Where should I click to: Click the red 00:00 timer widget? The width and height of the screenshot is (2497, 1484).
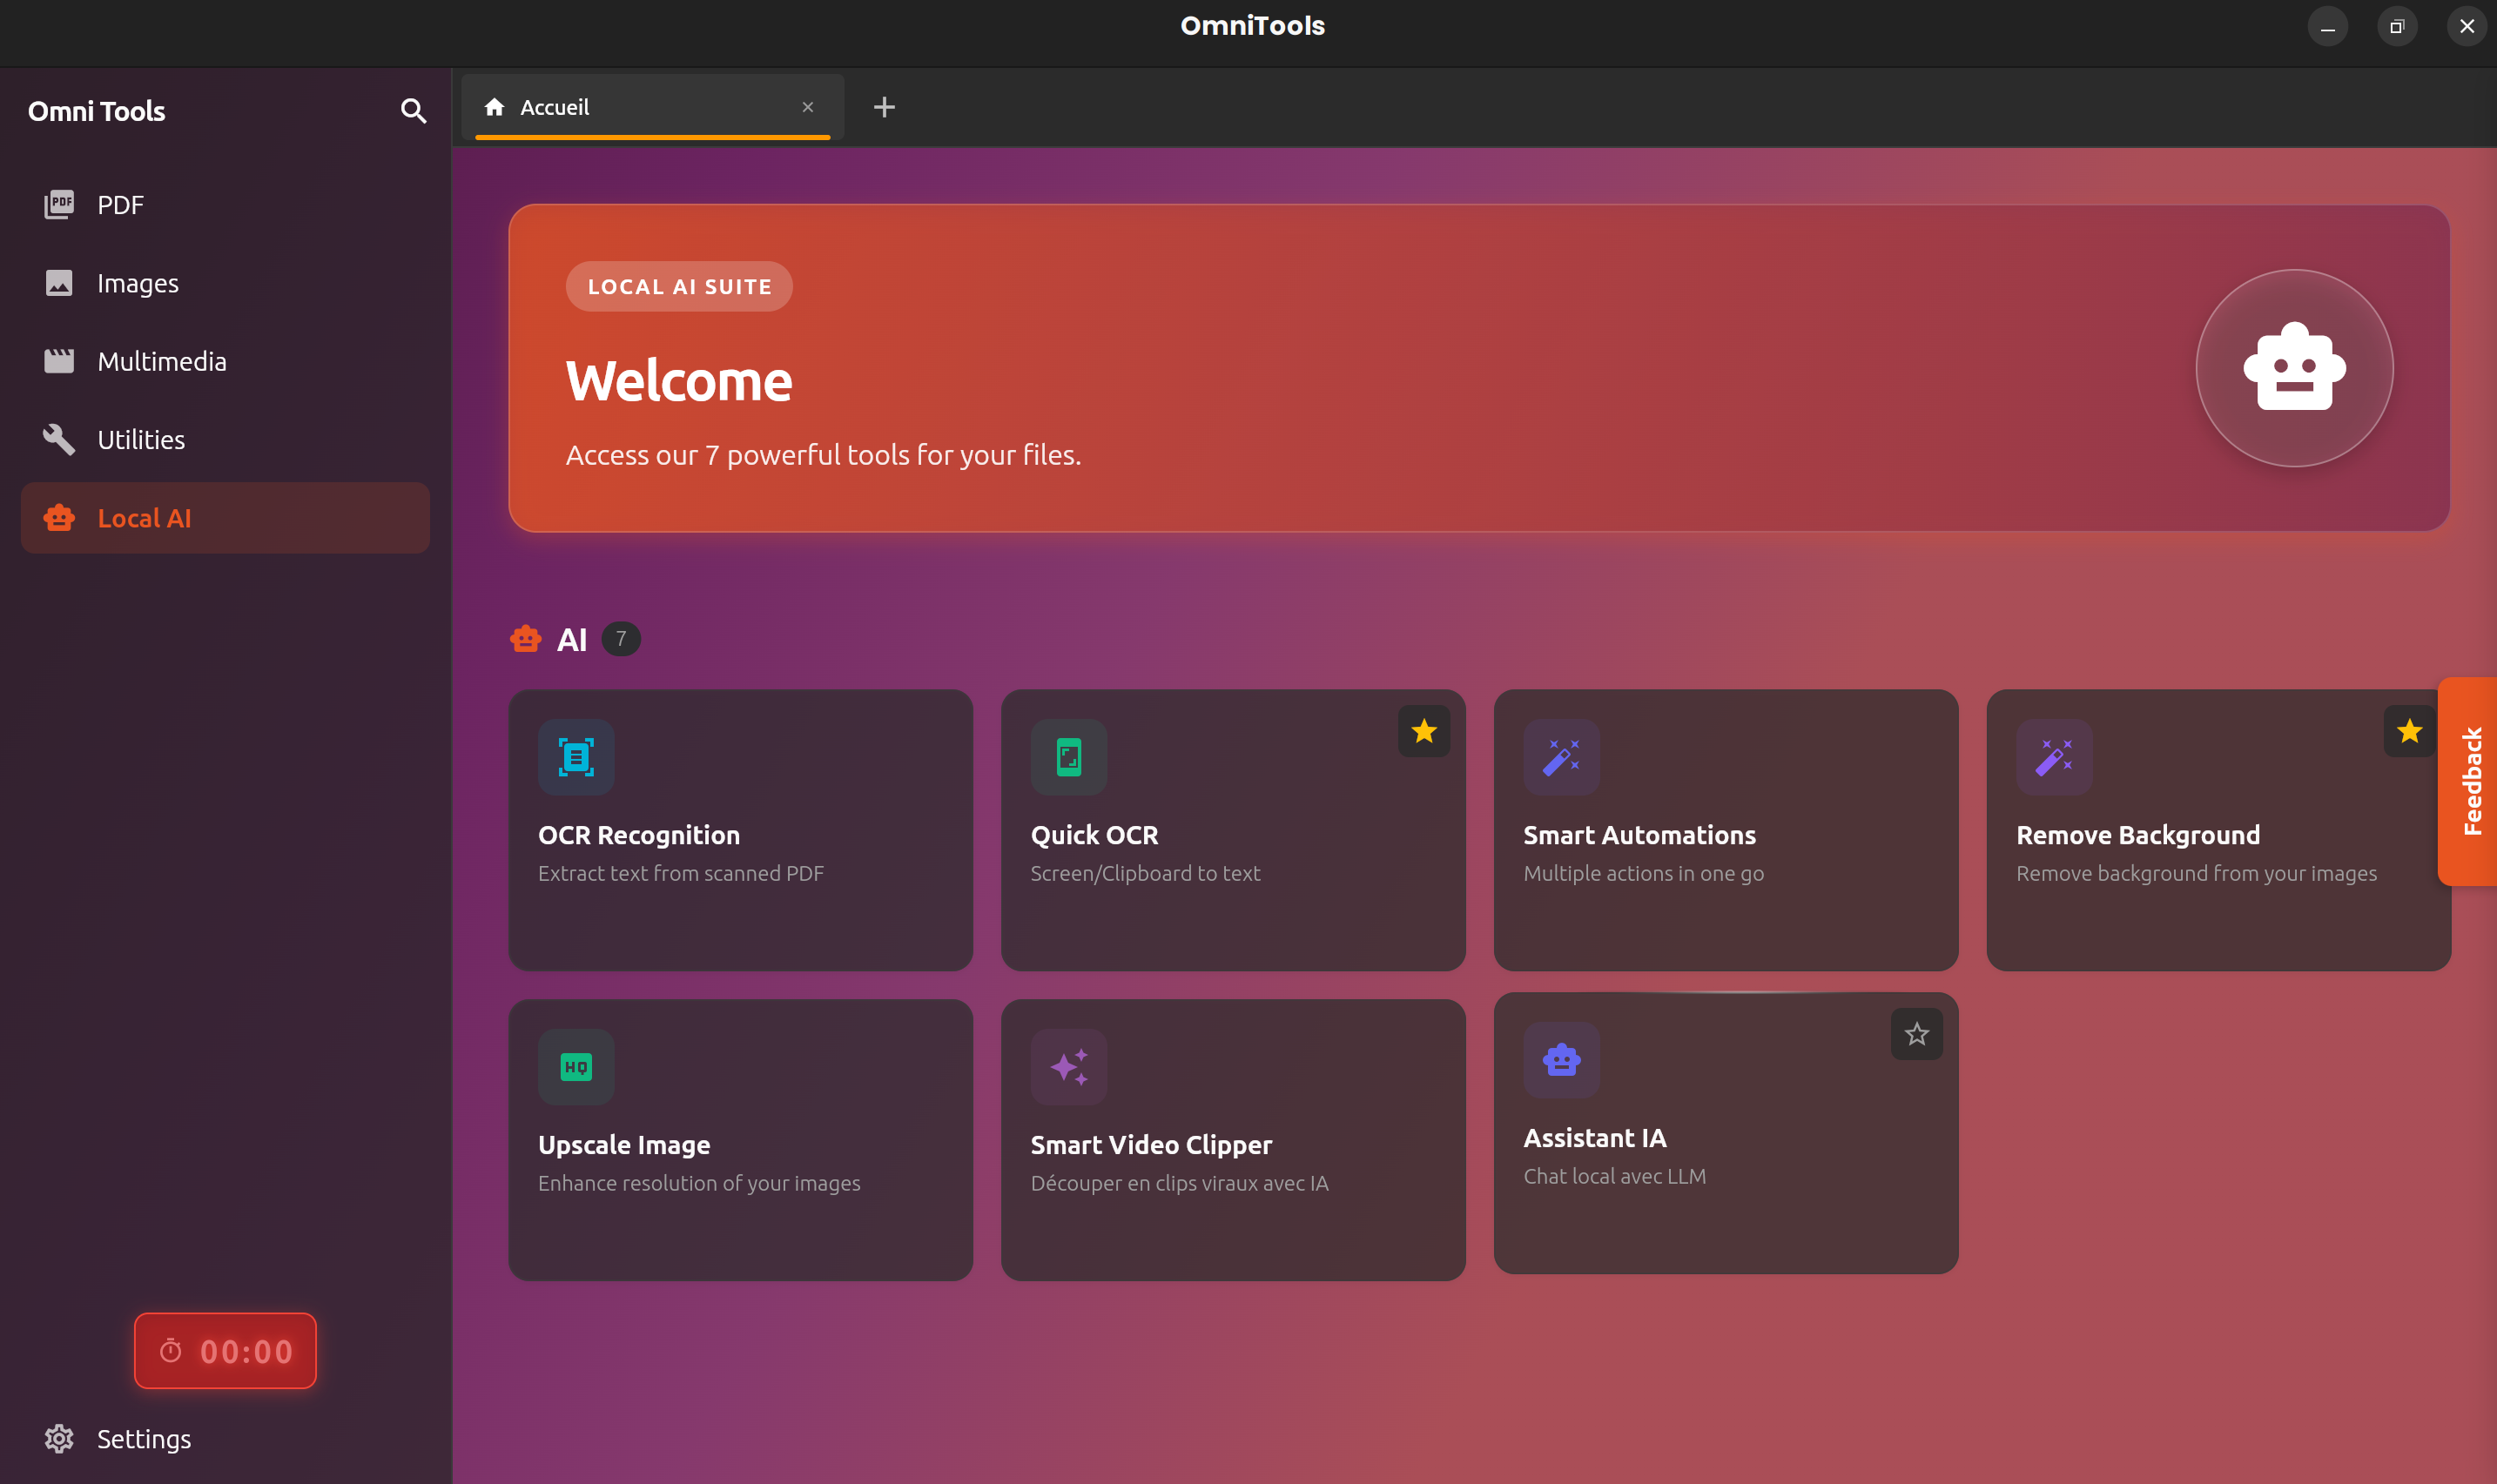[225, 1351]
